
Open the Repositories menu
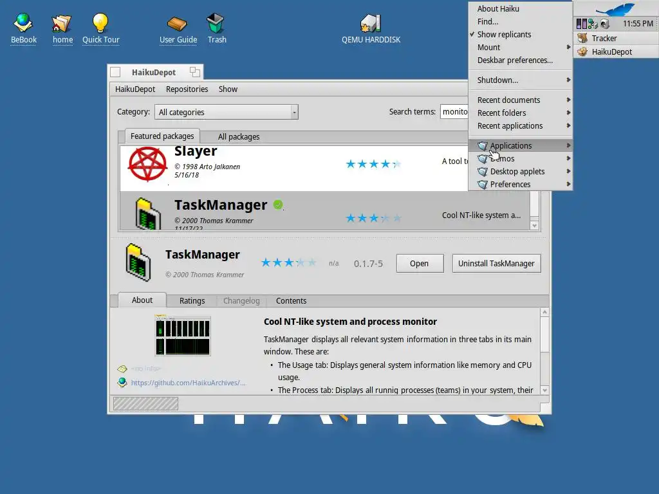click(187, 89)
